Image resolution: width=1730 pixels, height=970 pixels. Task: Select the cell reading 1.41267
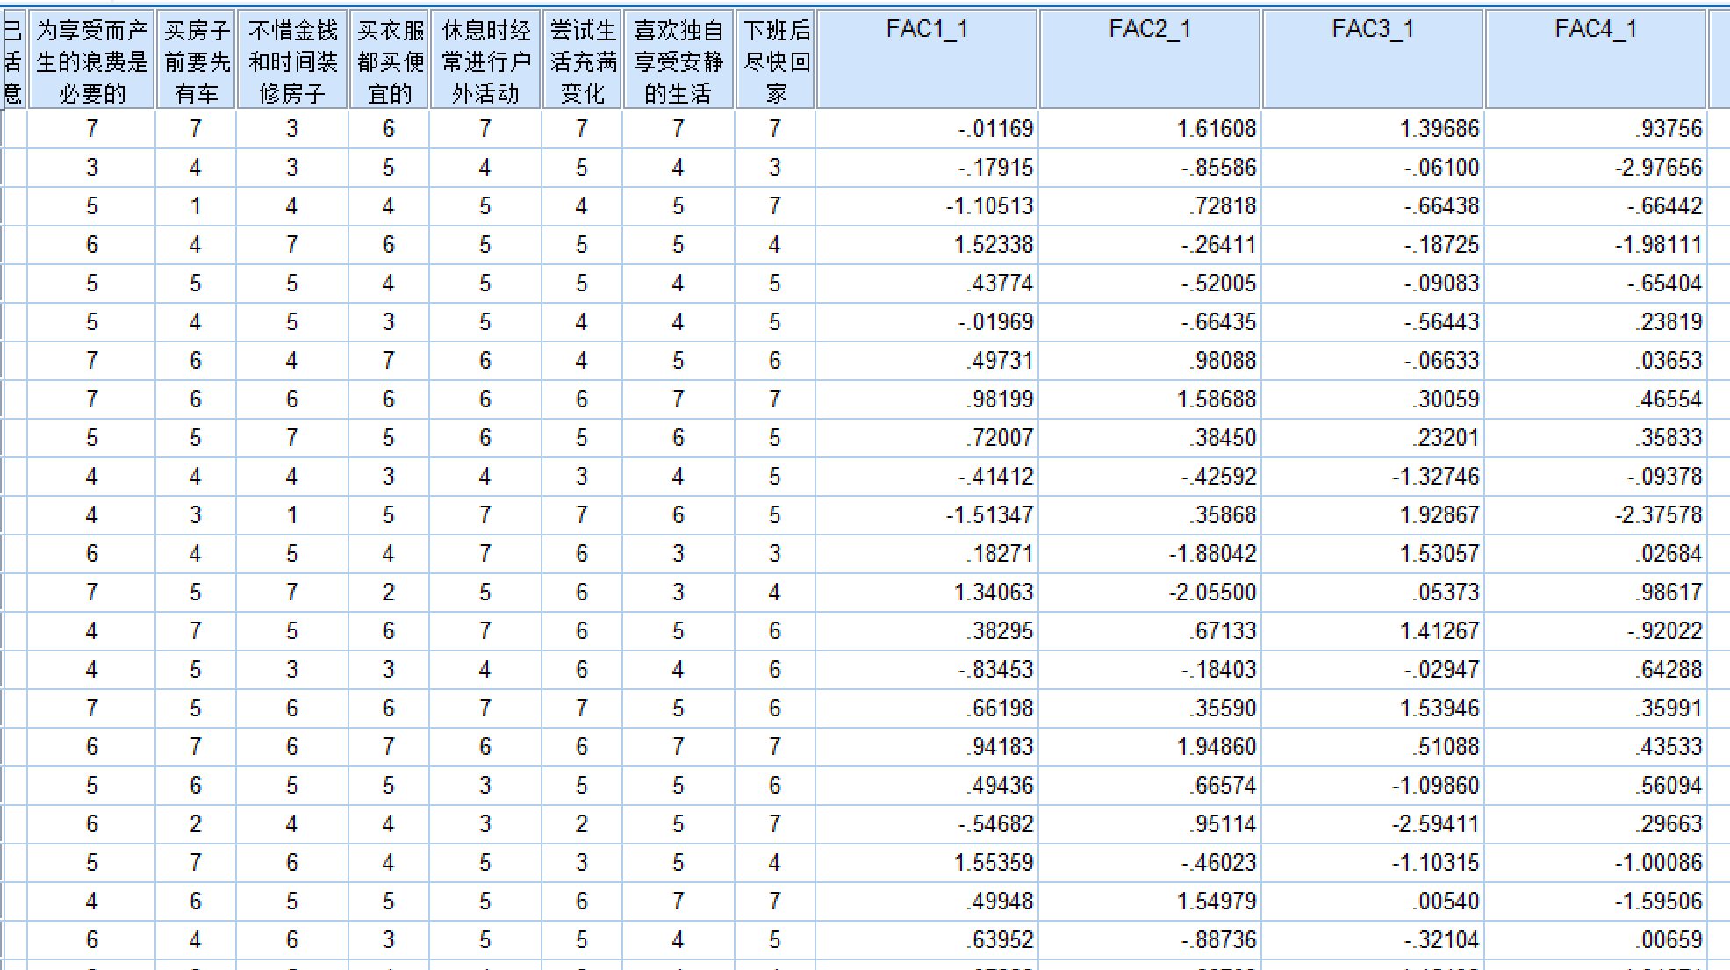[1373, 631]
